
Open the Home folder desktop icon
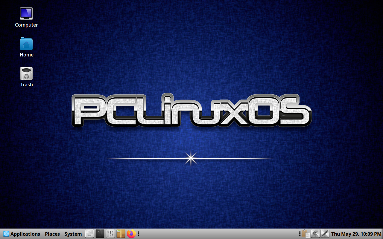[x=26, y=44]
